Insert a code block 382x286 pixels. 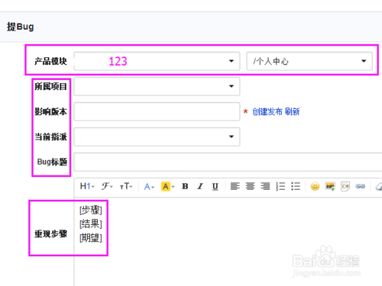(x=345, y=186)
